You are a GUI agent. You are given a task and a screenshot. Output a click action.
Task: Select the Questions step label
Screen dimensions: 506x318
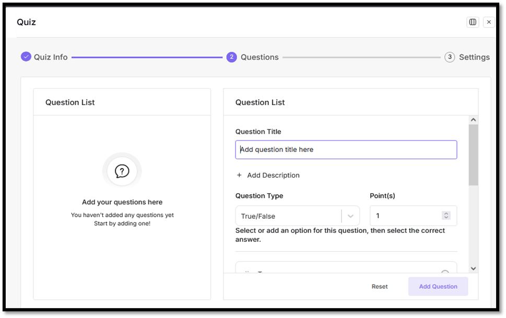(260, 57)
